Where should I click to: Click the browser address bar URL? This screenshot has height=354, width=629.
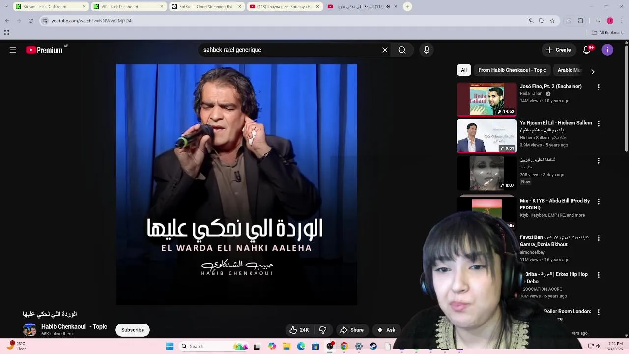[x=91, y=21]
